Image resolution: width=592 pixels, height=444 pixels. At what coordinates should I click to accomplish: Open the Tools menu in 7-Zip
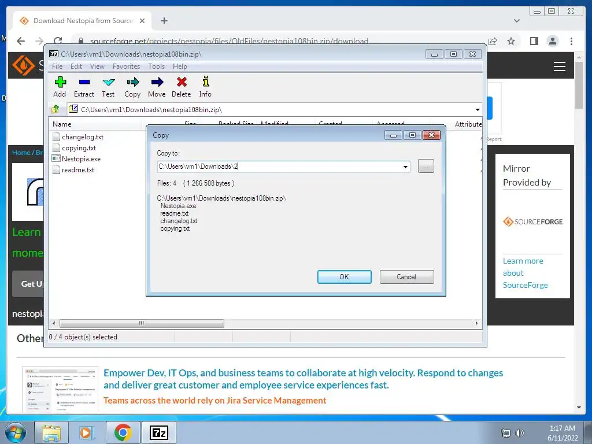(156, 66)
